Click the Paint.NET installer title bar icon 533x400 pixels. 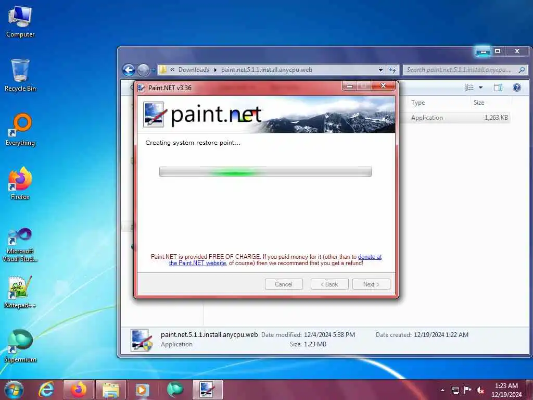[x=141, y=87]
